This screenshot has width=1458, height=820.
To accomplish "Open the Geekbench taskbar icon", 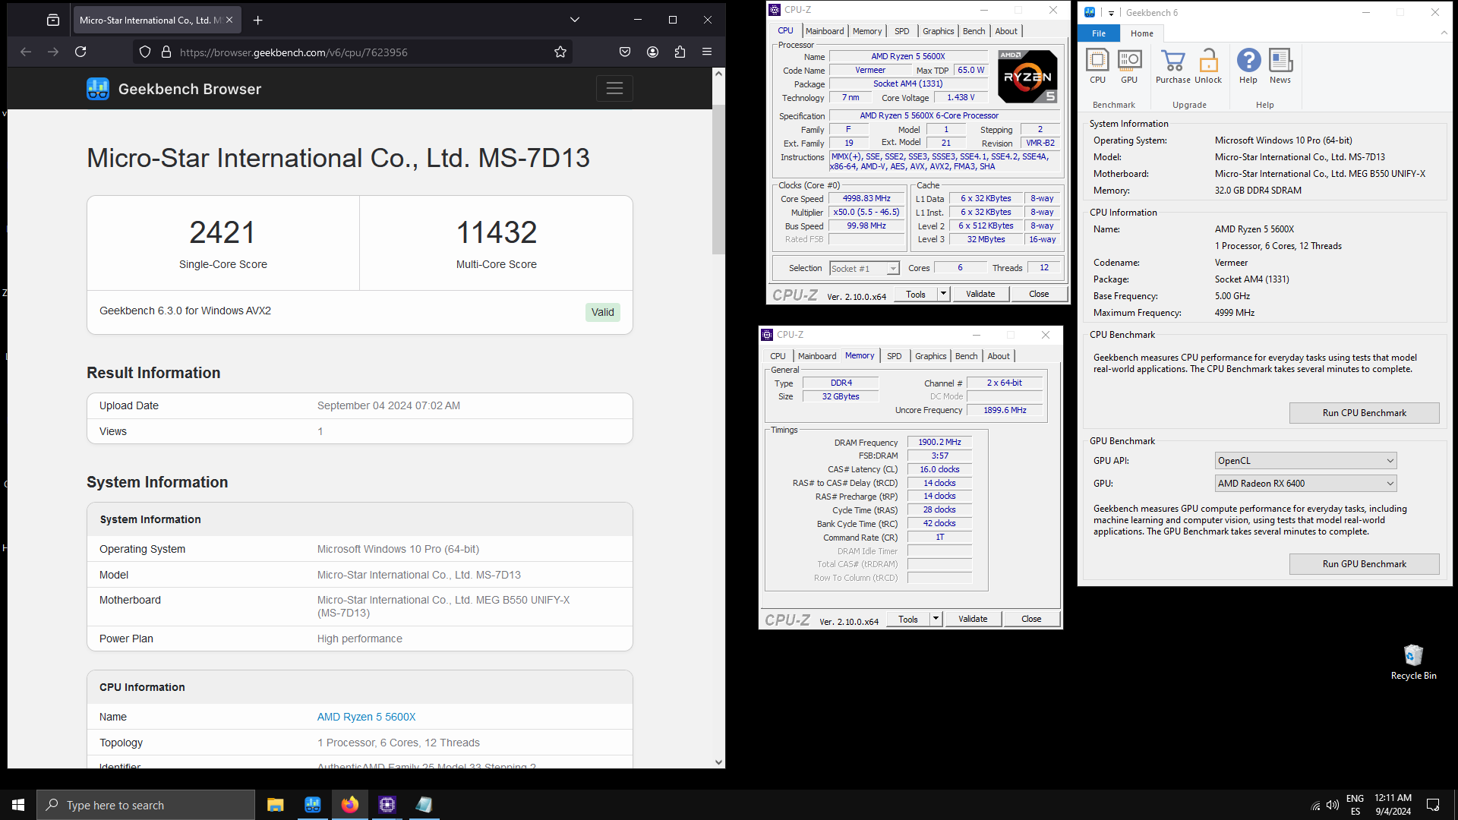I will tap(313, 805).
